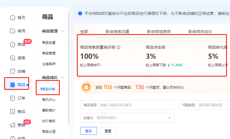
Task: Collapse the 商品成长 menu group
Action: point(63,77)
